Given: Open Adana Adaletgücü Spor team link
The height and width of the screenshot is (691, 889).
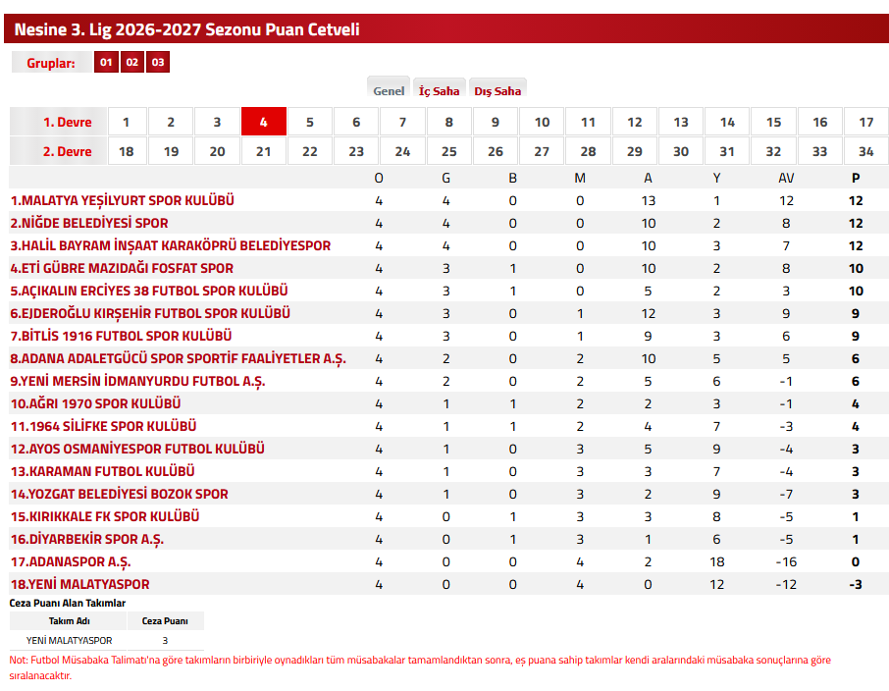Looking at the screenshot, I should pos(178,358).
